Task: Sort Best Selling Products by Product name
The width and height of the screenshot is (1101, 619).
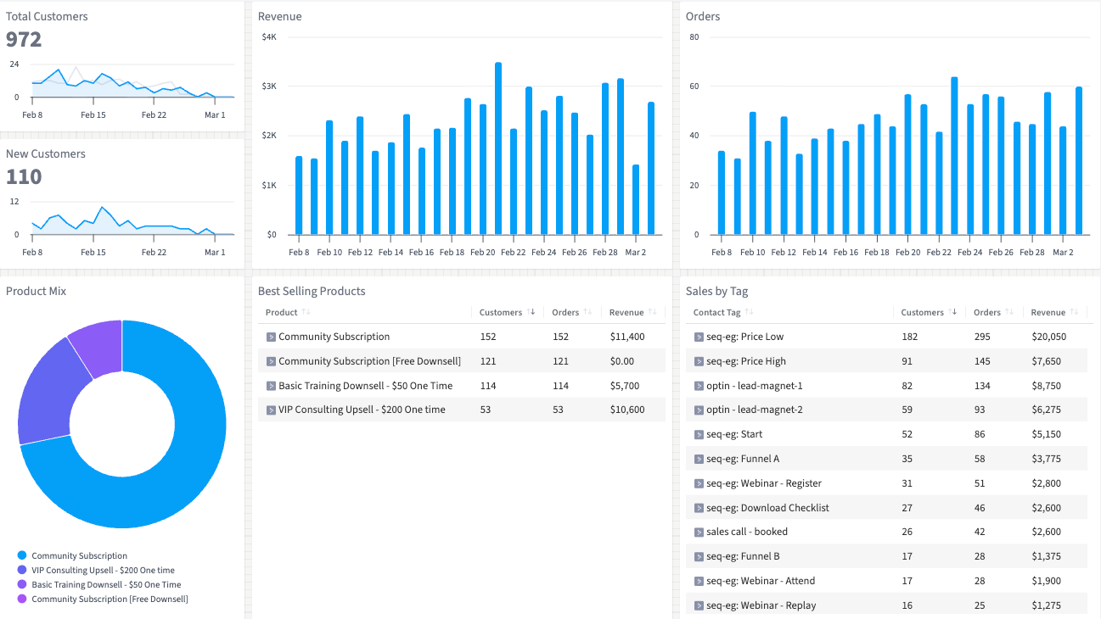Action: 282,312
